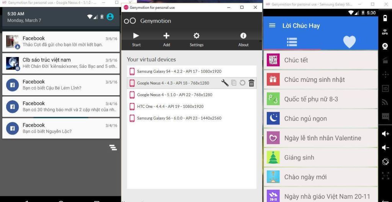The image size is (392, 202).
Task: Open the Ngày lễ tình nhân Valentine category
Action: [x=320, y=138]
